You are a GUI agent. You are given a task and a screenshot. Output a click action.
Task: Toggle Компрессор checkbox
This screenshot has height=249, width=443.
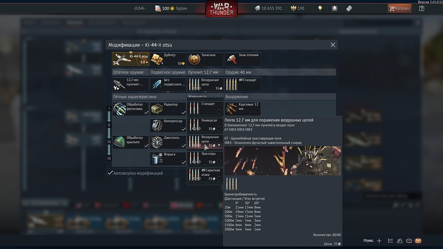click(183, 129)
